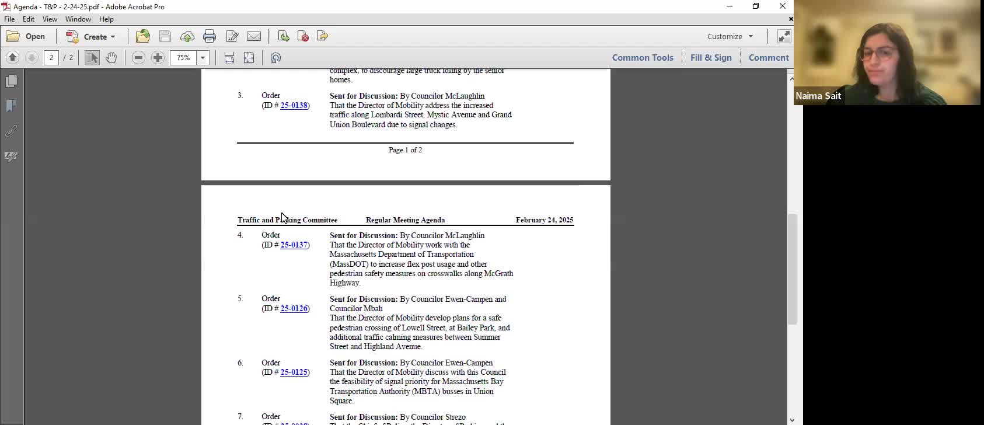Open the Help menu

tap(106, 19)
